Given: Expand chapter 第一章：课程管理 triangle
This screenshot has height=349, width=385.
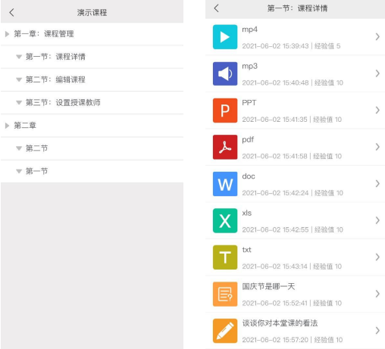Looking at the screenshot, I should pyautogui.click(x=7, y=34).
